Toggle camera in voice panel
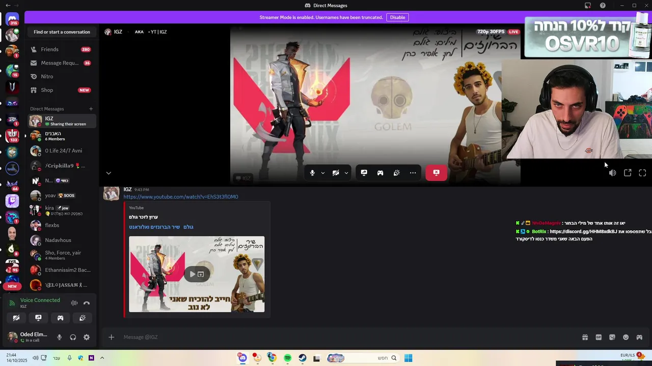The width and height of the screenshot is (652, 366). [x=16, y=318]
